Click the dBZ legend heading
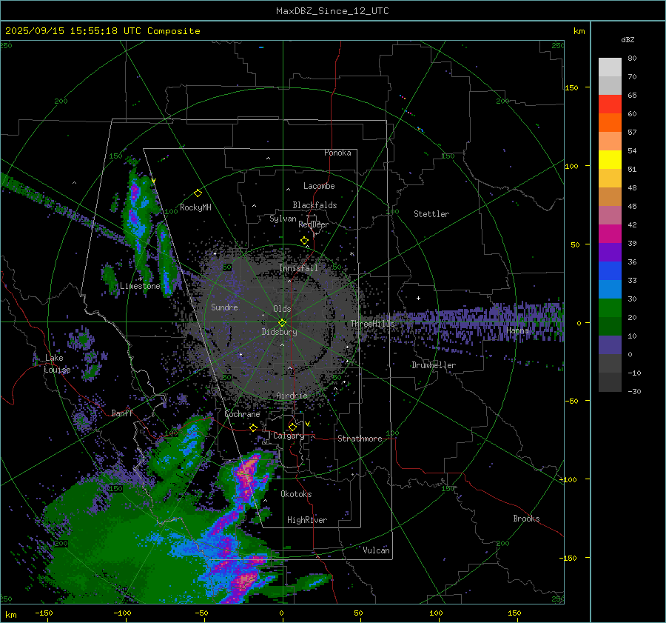 tap(628, 40)
